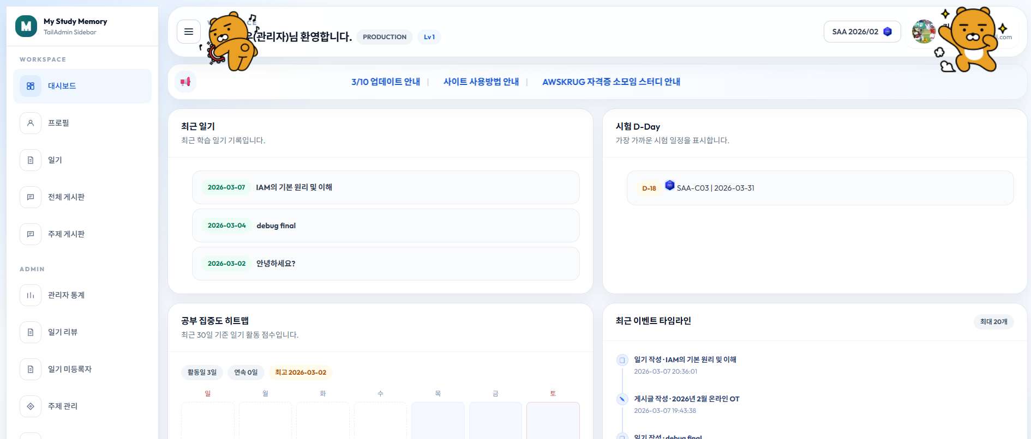Open the 3/10 업데이트 안내 notice
The width and height of the screenshot is (1031, 439).
tap(386, 82)
